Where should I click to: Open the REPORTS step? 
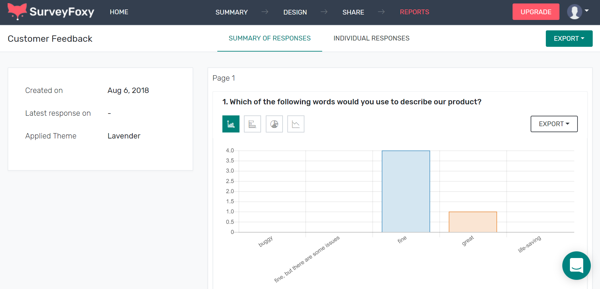point(414,12)
